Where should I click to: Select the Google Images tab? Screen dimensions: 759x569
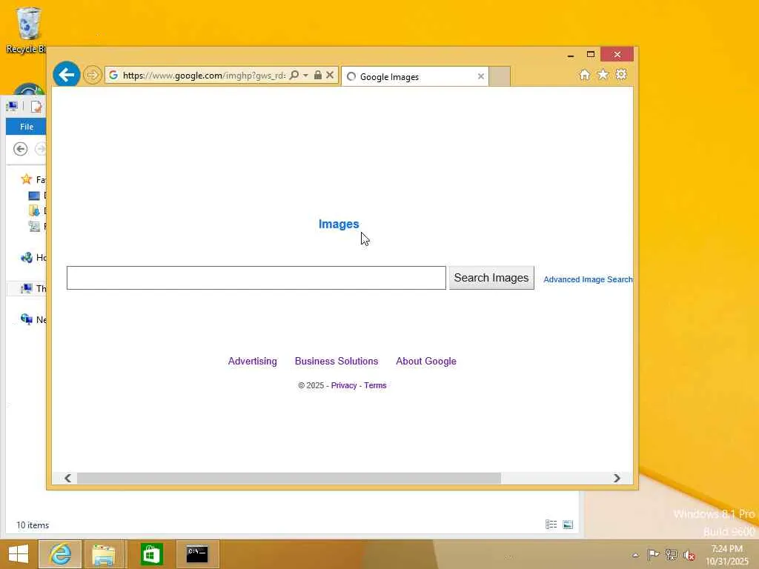(x=414, y=76)
